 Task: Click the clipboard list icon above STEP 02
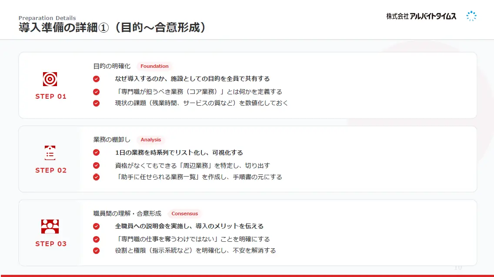pyautogui.click(x=50, y=153)
